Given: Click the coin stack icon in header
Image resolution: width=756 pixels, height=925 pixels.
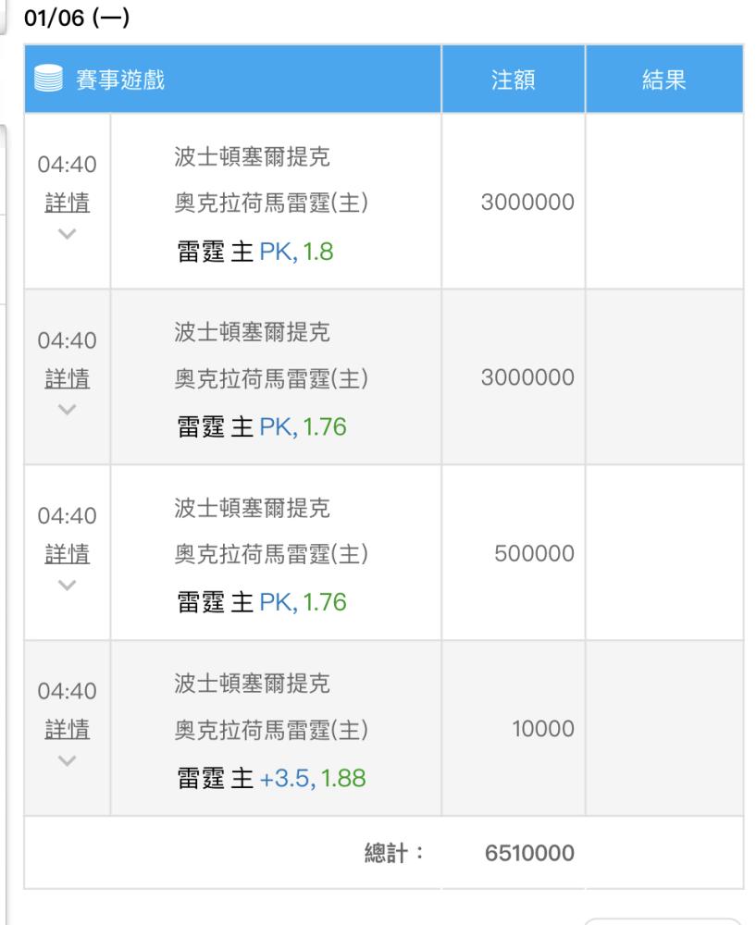Looking at the screenshot, I should pos(48,79).
